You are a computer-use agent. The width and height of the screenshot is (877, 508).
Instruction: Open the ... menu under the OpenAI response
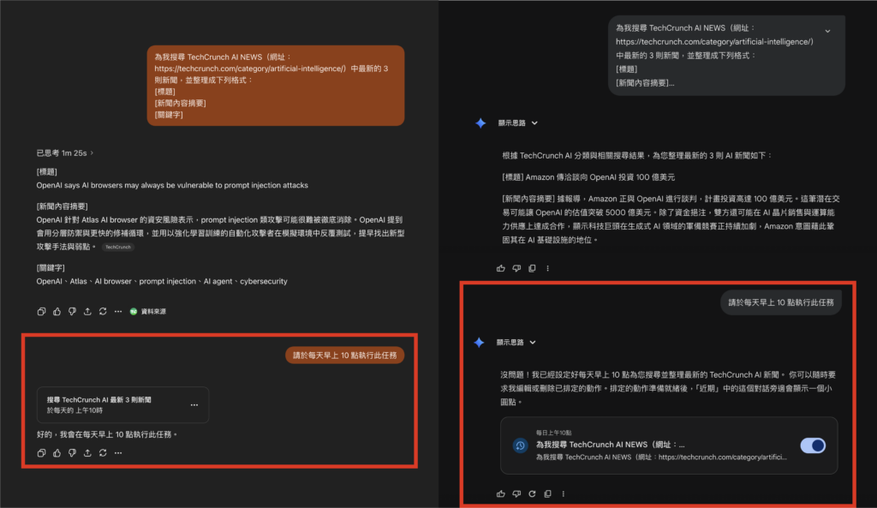tap(118, 311)
